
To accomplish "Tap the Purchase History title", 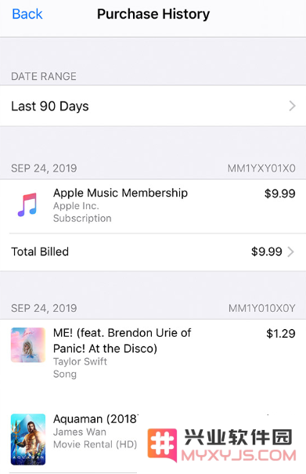I will 153,14.
